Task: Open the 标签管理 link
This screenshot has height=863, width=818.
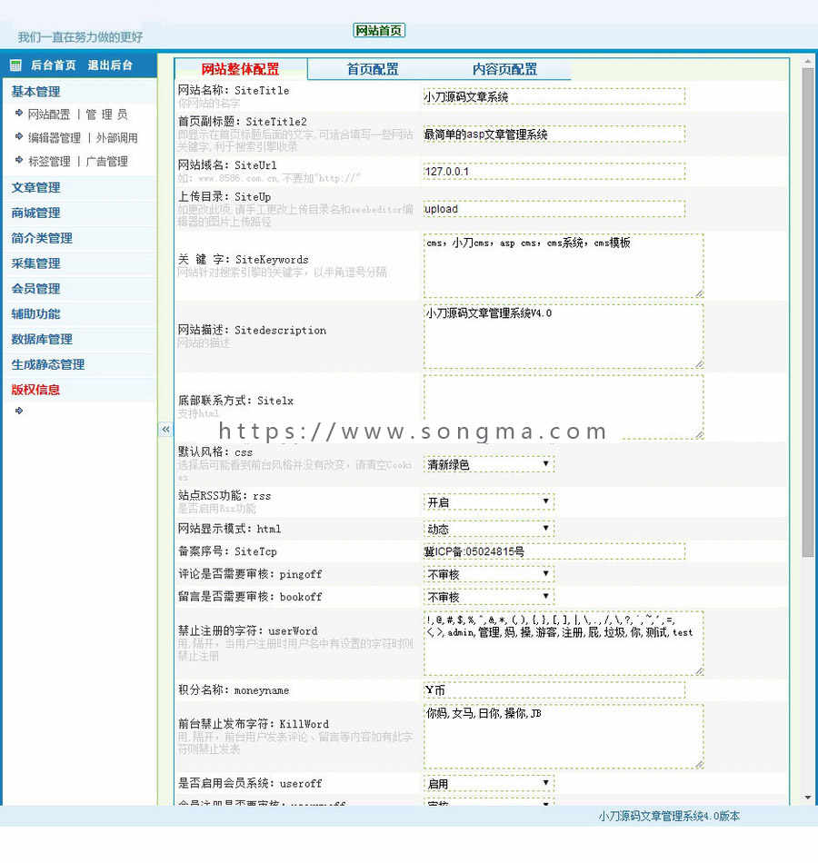Action: tap(49, 162)
